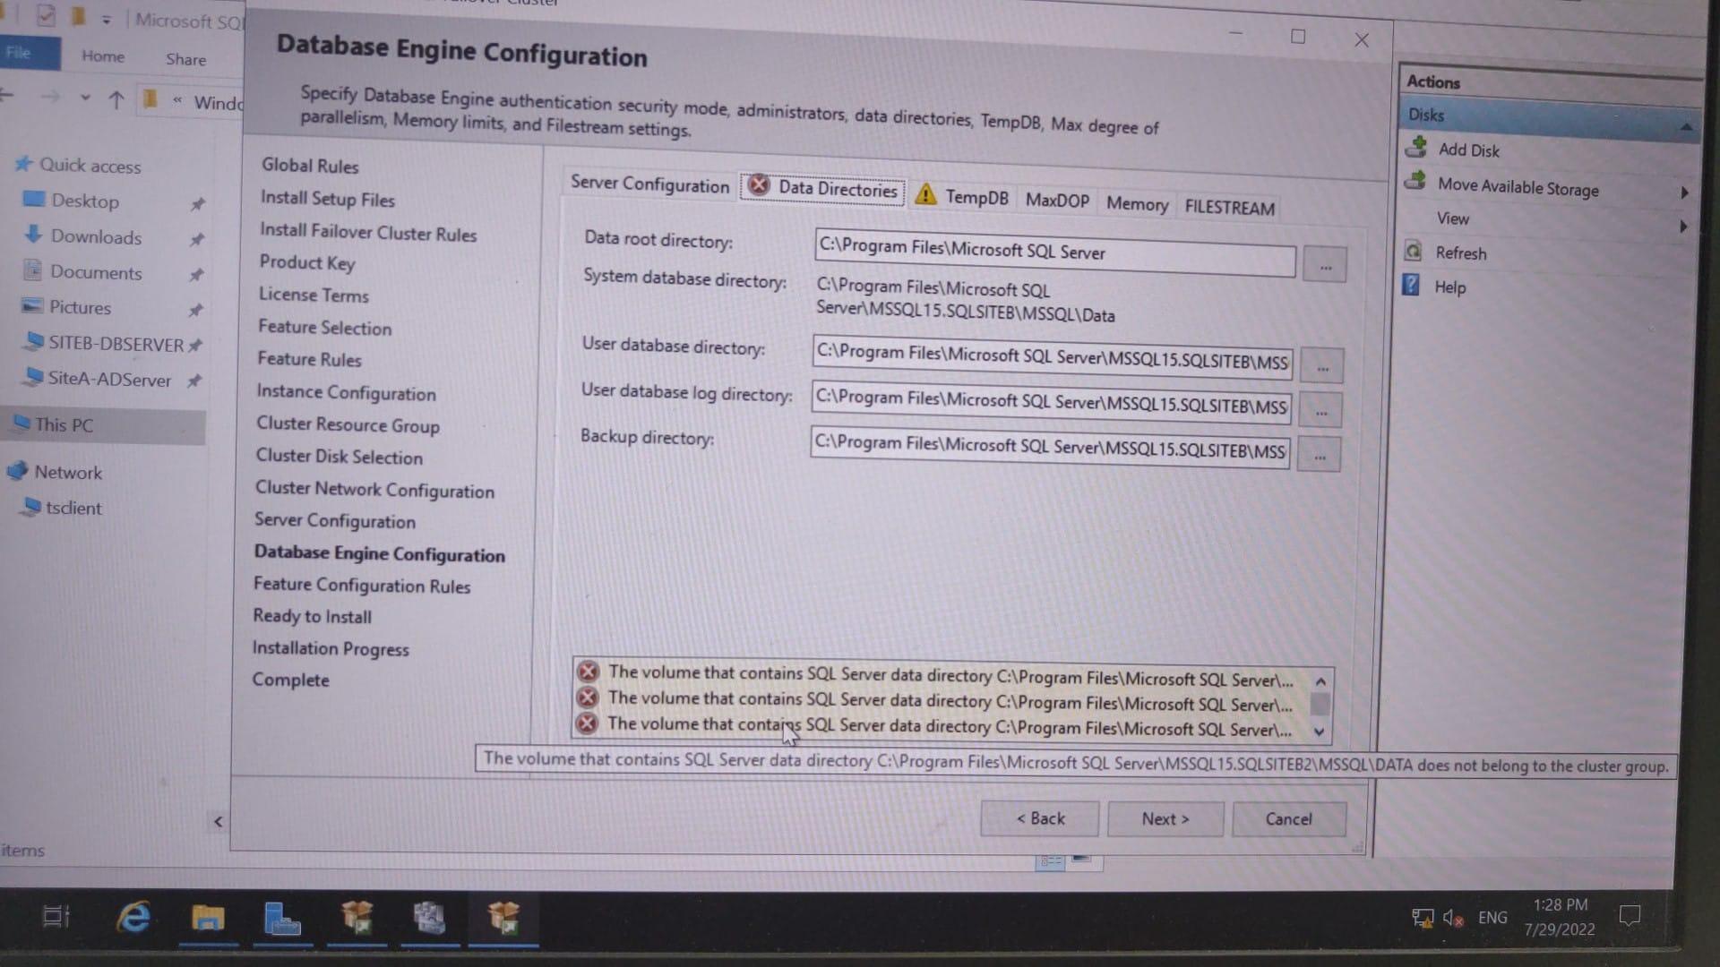Expand the View submenu arrow
Screen dimensions: 1720x967
pos(1683,227)
